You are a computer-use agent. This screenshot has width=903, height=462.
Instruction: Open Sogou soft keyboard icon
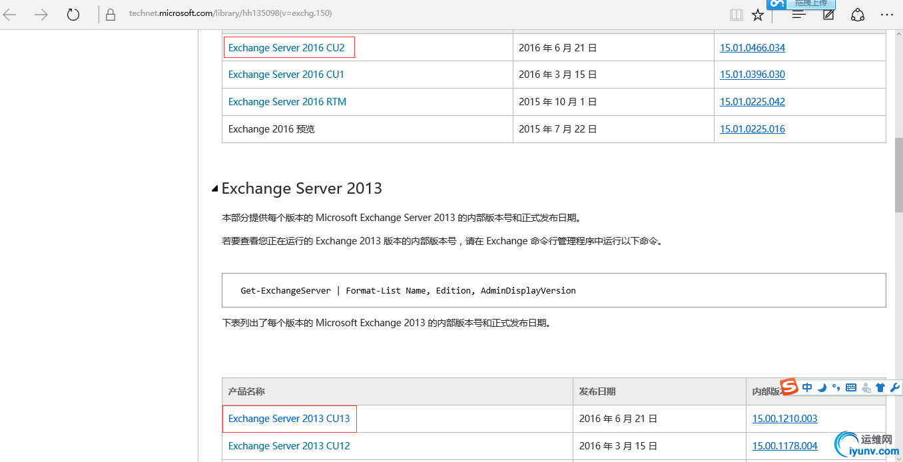pos(851,387)
